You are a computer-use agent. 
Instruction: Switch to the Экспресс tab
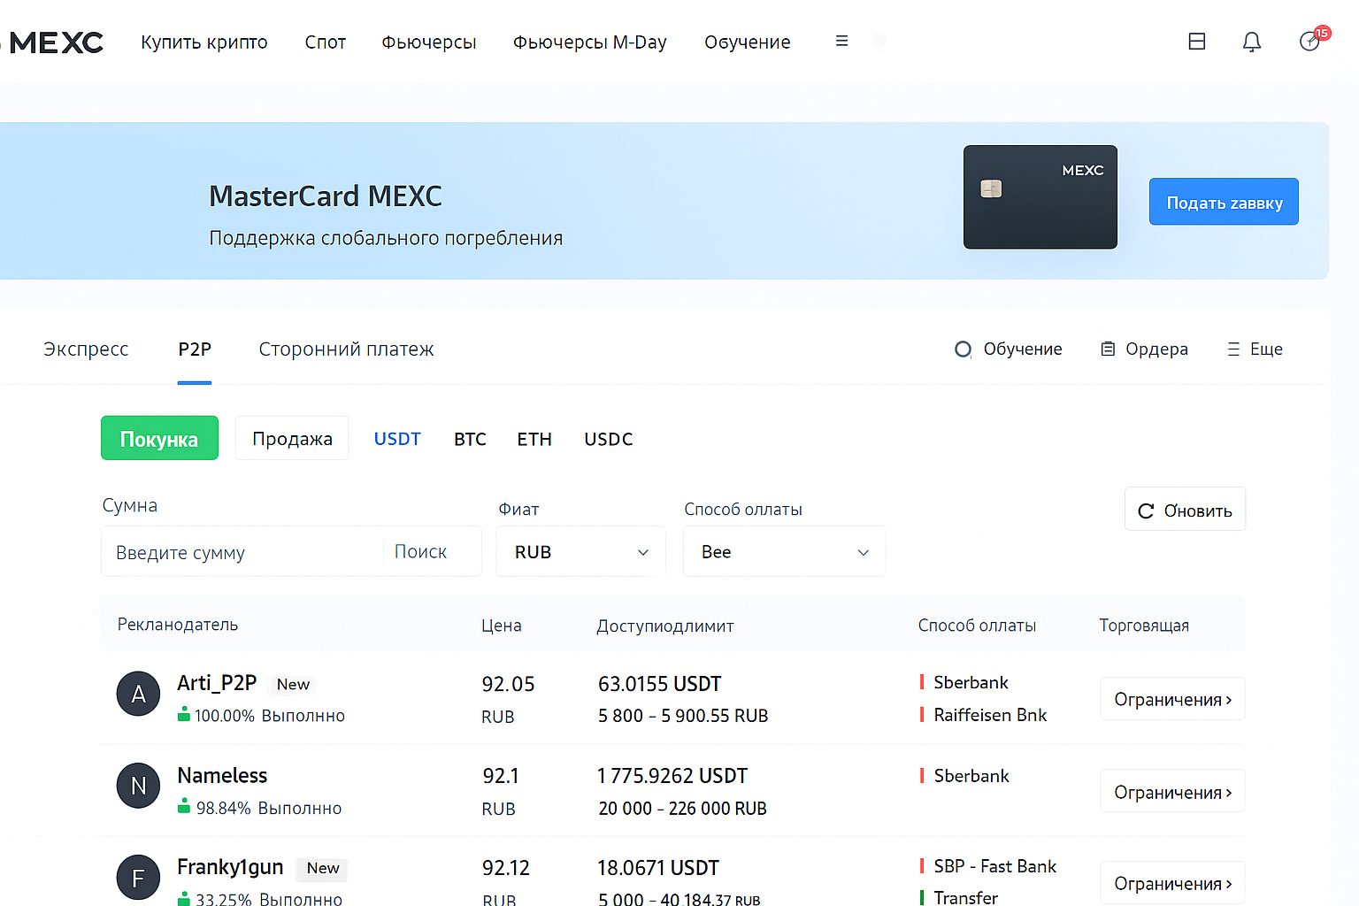[x=86, y=349]
